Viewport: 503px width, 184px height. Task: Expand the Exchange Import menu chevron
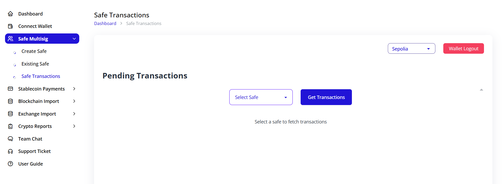tap(74, 114)
